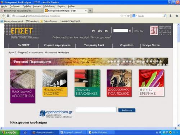Bookmark page with star icon
Viewport: 180px width, 135px height.
[x=122, y=16]
